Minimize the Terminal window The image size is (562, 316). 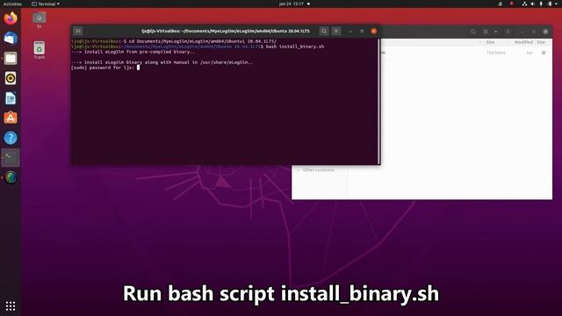(x=350, y=32)
